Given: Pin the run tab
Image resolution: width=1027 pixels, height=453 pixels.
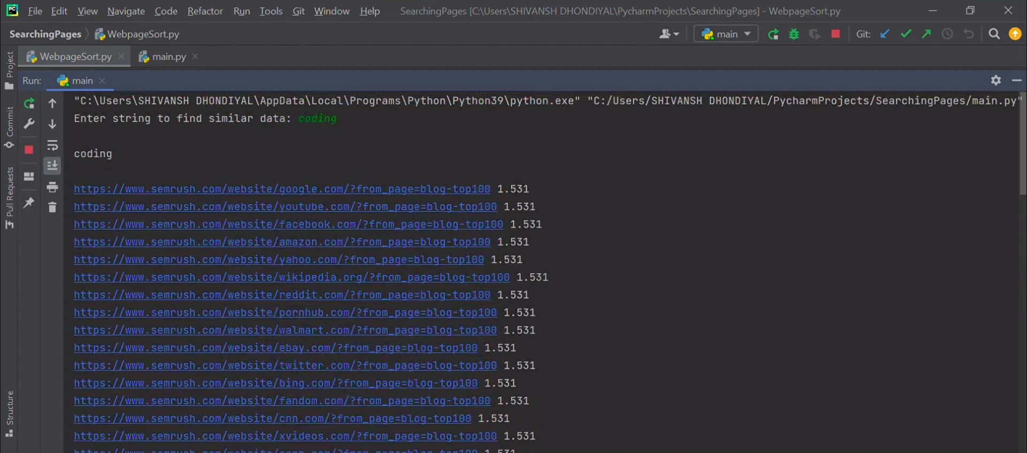Looking at the screenshot, I should point(29,202).
